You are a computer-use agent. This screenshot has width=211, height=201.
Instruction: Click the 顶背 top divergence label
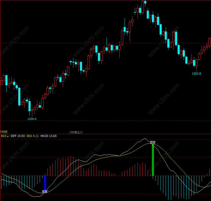tap(153, 142)
